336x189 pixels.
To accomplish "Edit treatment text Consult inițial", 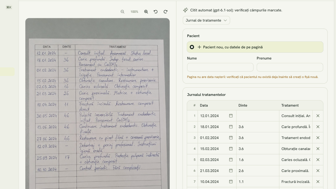I will pos(296,116).
